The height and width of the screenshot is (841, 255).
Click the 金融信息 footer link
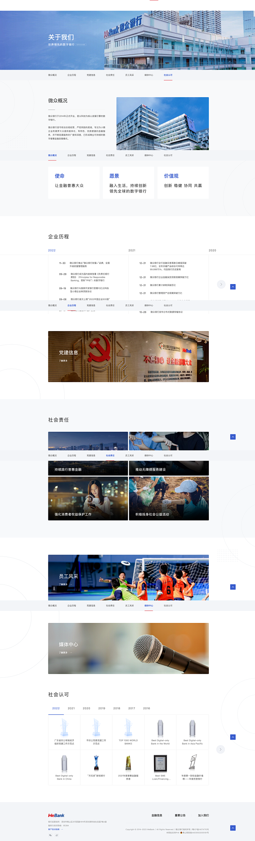click(157, 815)
